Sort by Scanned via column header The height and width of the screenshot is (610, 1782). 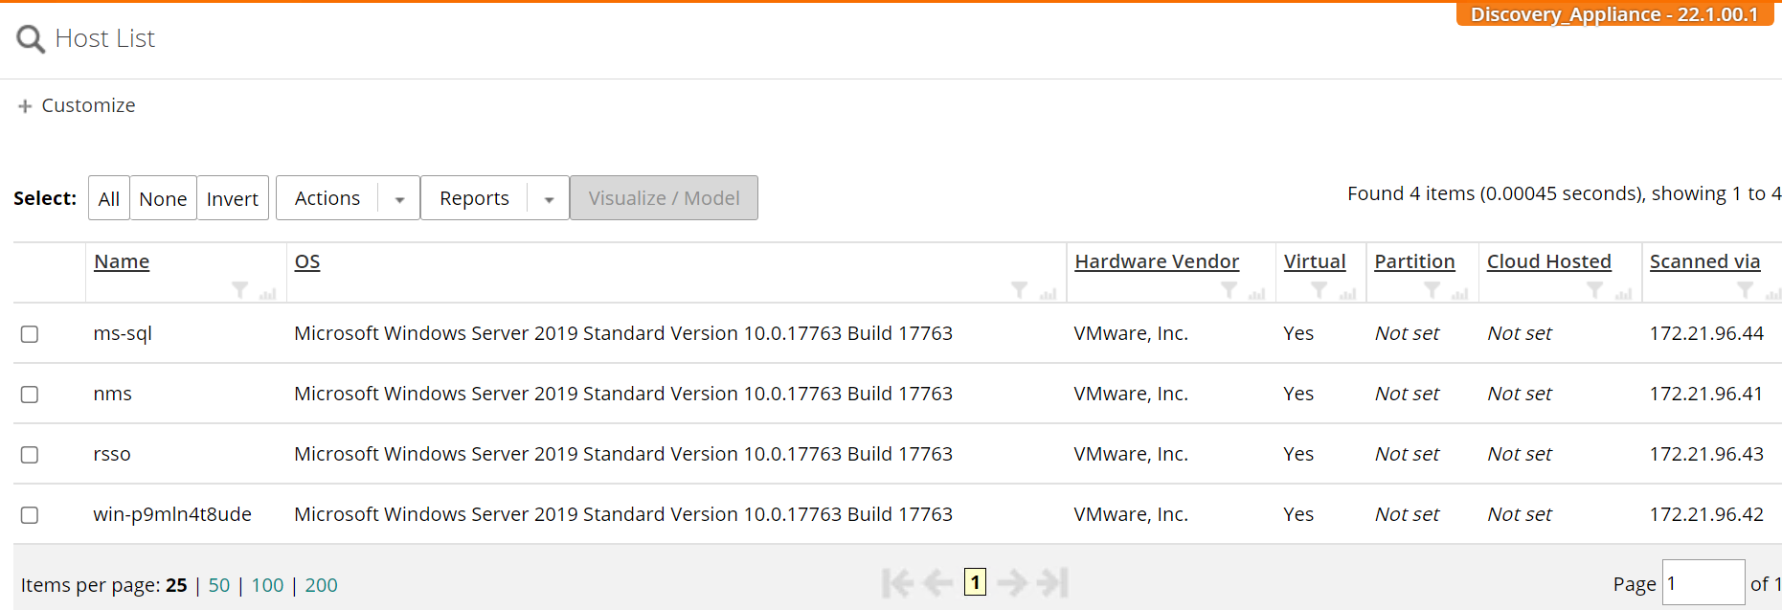[x=1704, y=261]
